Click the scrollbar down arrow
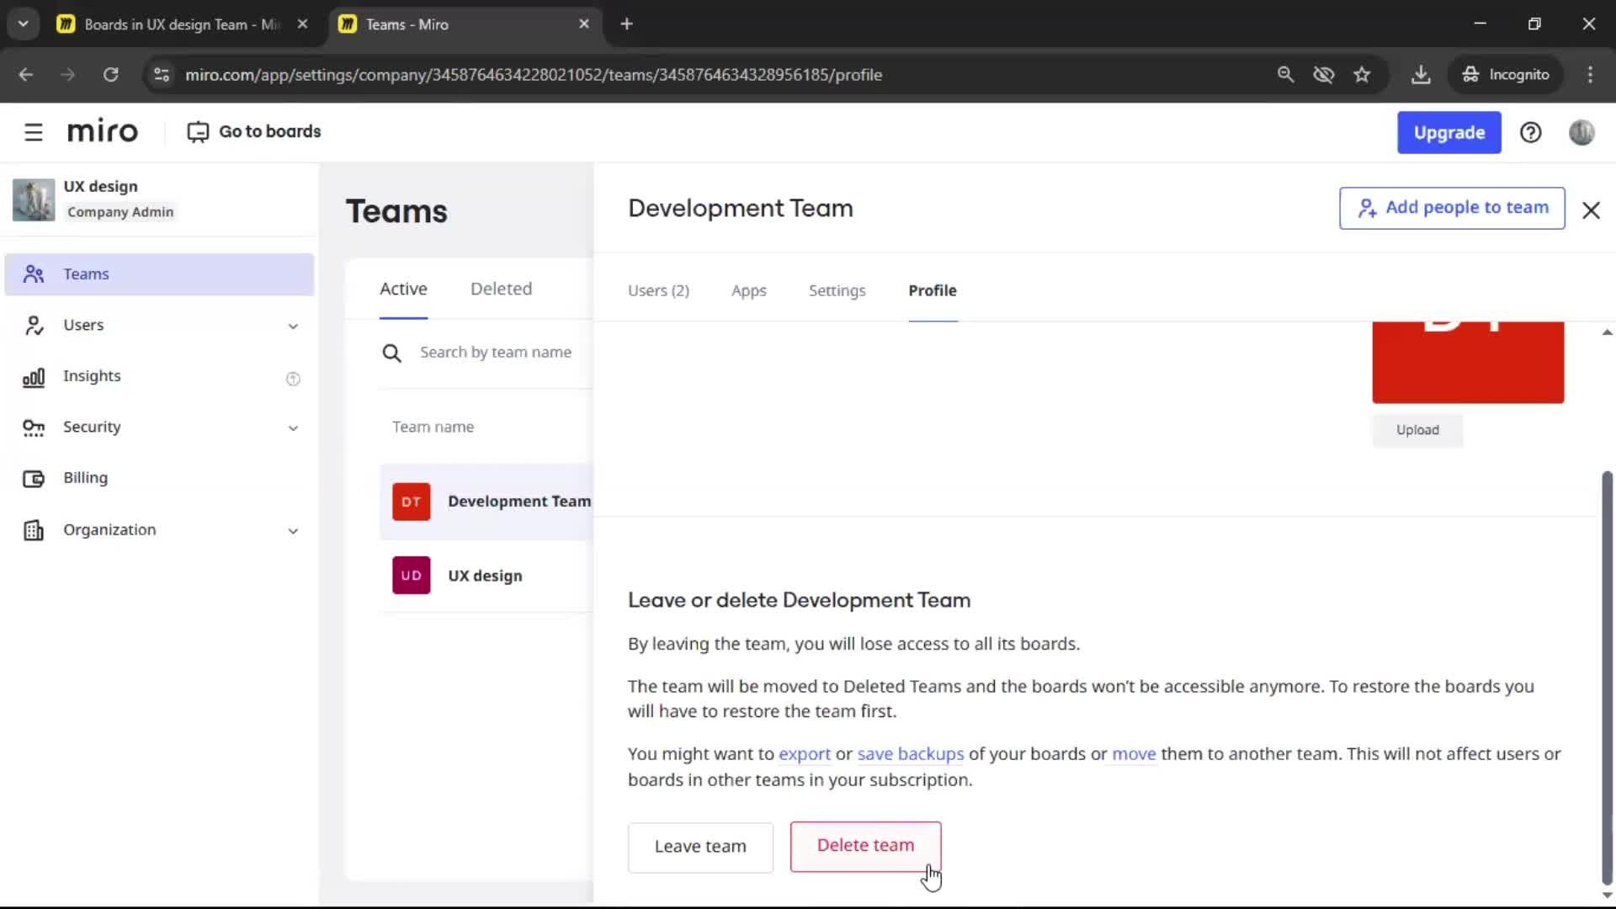The height and width of the screenshot is (909, 1616). click(x=1607, y=896)
